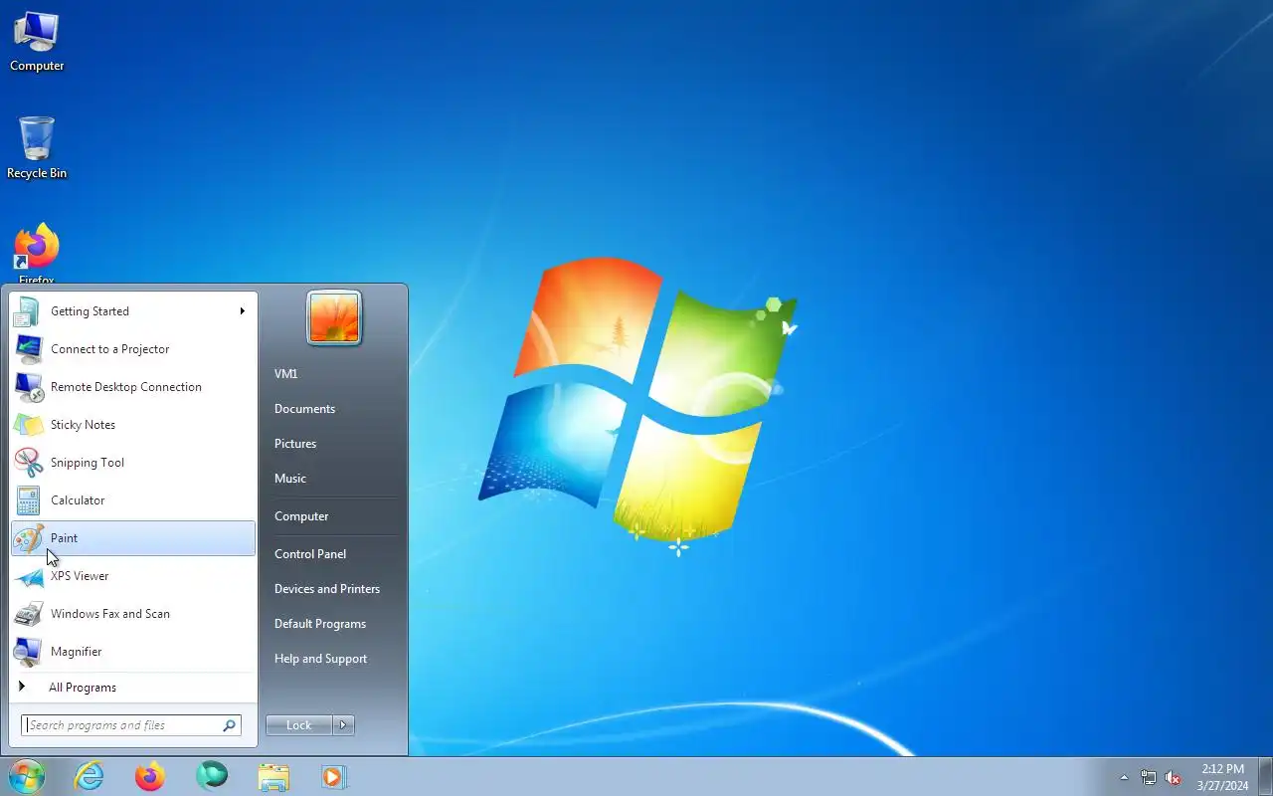This screenshot has height=796, width=1273.
Task: Open Getting Started icon in Start menu
Action: pos(28,311)
